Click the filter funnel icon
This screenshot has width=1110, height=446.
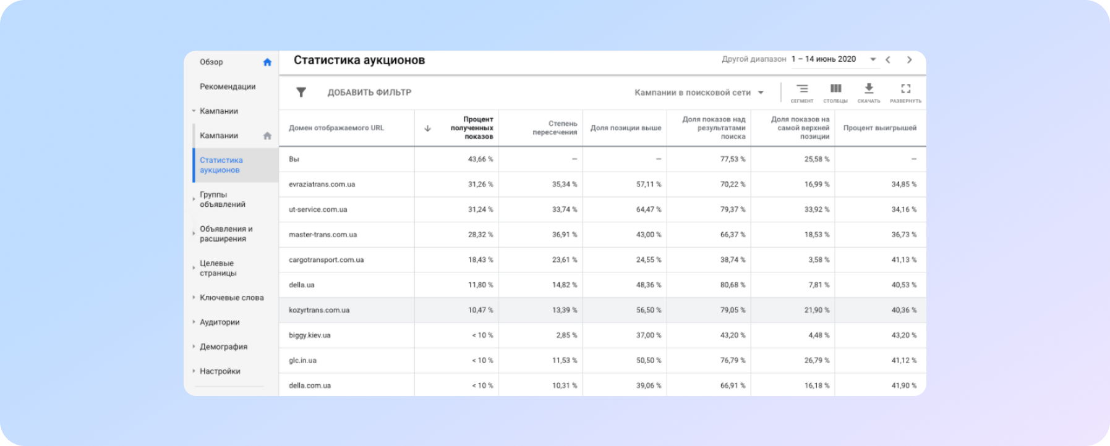click(x=301, y=92)
